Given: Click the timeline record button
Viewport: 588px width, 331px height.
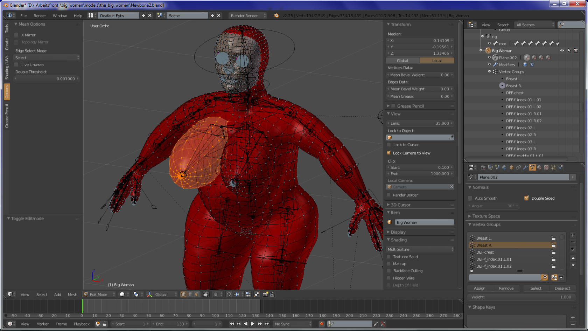Looking at the screenshot, I should [x=321, y=324].
